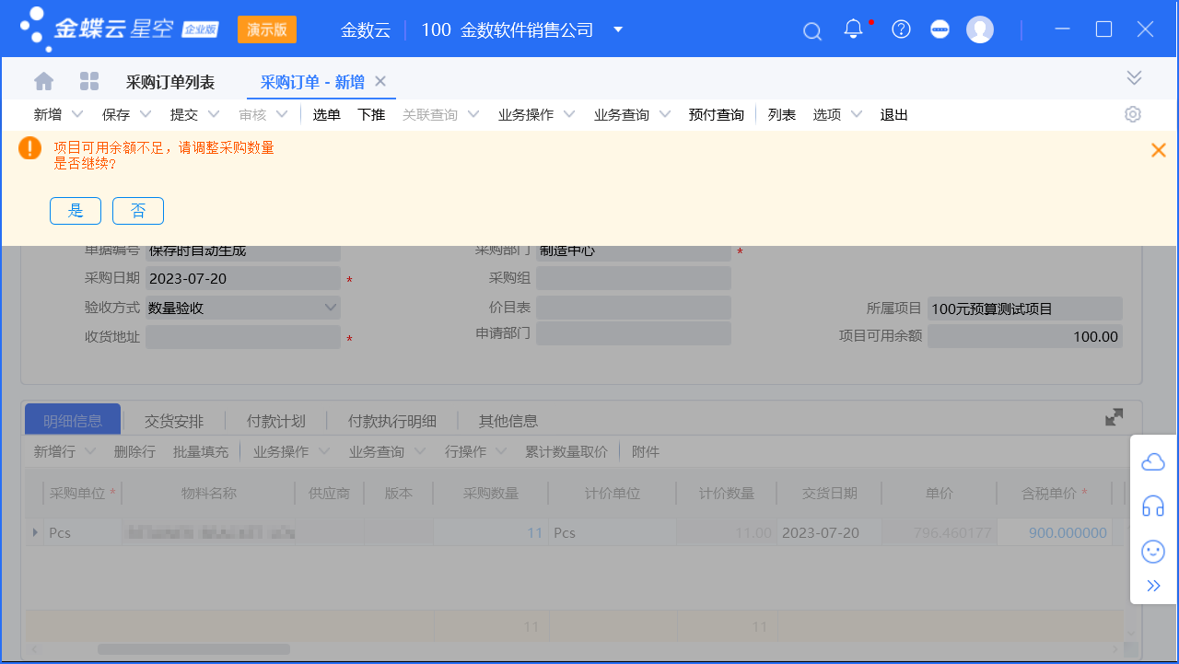
Task: Click the round more-options icon in the header
Action: tap(940, 29)
